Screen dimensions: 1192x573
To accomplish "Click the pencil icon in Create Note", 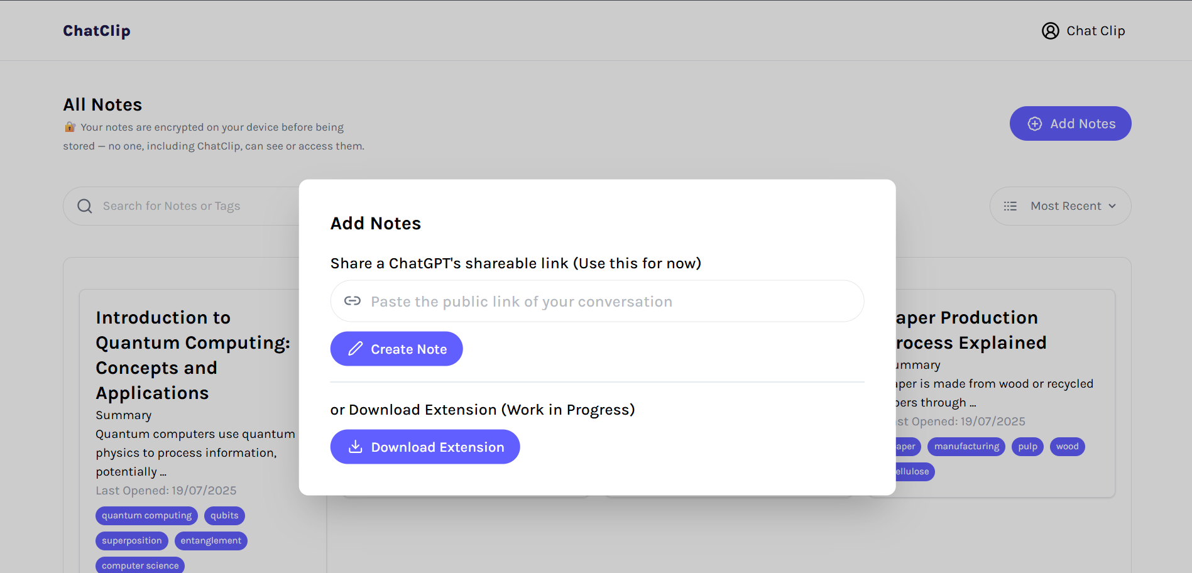I will pos(356,349).
